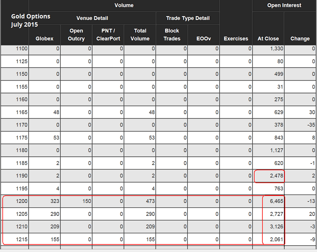Click the Open Interest group header

[284, 6]
